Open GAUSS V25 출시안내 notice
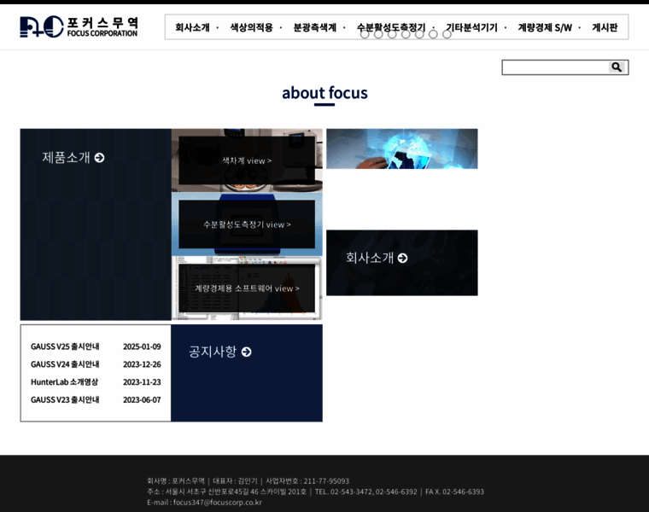Image resolution: width=649 pixels, height=512 pixels. (x=65, y=346)
